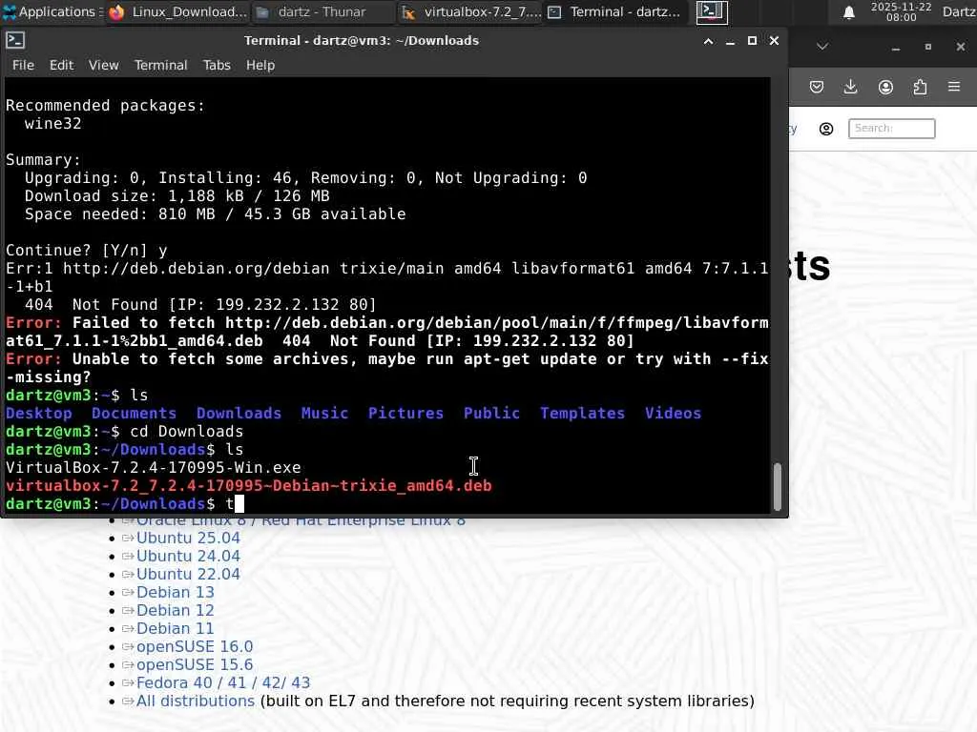Open the Tabs menu in Terminal
The height and width of the screenshot is (732, 977).
click(217, 65)
